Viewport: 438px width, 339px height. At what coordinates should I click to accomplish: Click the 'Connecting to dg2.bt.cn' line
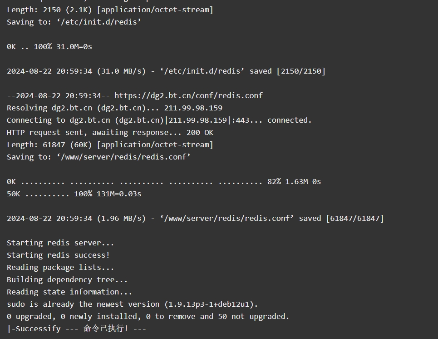click(x=159, y=120)
